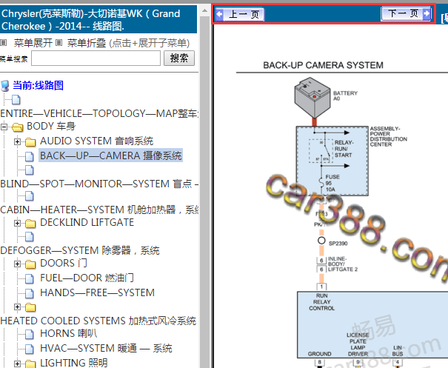448x368 pixels.
Task: Click the RUN RELAY CONTROL label
Action: click(x=321, y=302)
